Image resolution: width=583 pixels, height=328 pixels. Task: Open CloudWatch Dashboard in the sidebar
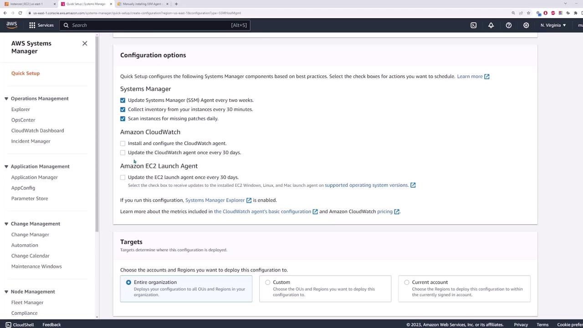[37, 130]
